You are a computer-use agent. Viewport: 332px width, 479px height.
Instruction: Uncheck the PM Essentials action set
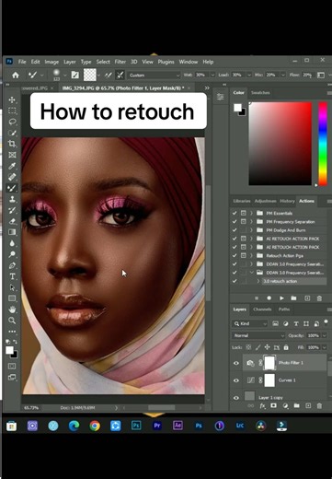pos(235,213)
